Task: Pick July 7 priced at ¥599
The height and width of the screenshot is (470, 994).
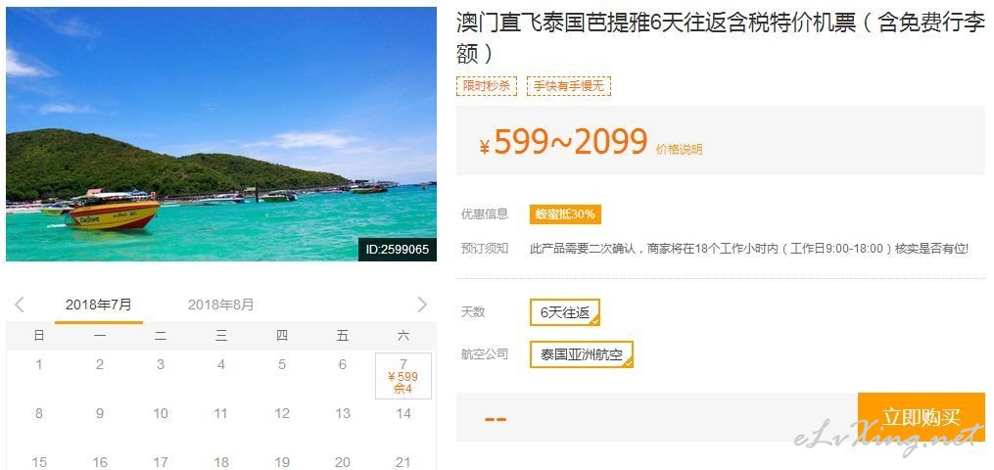Action: tap(403, 376)
